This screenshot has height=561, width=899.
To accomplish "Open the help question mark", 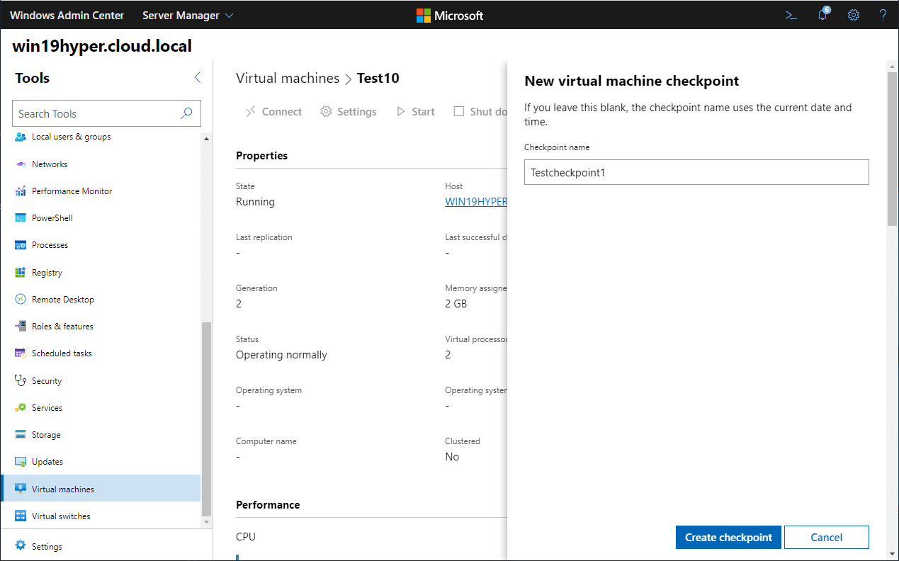I will pos(882,15).
